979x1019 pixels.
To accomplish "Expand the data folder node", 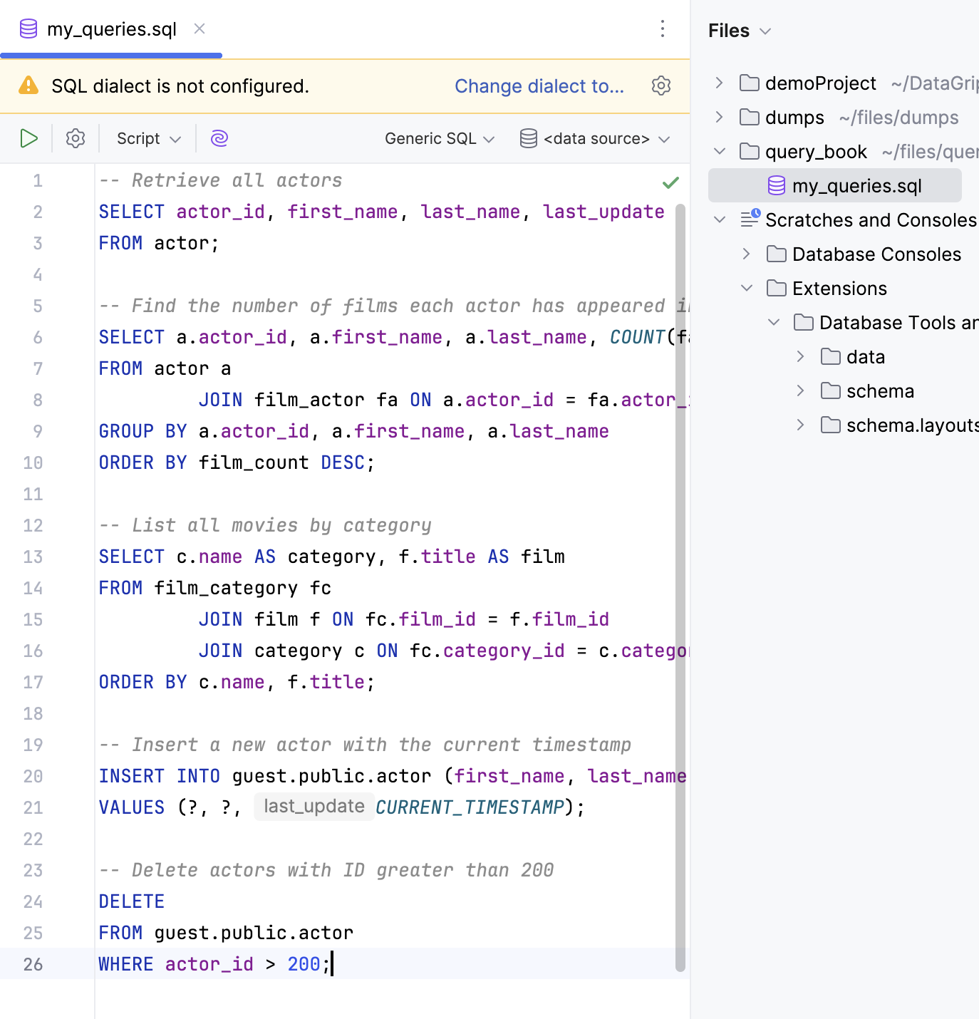I will 801,356.
